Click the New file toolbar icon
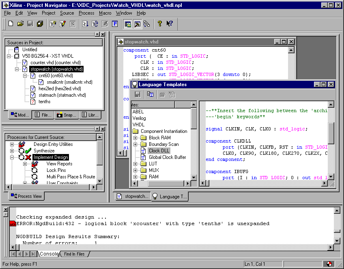The height and width of the screenshot is (269, 344). point(11,24)
